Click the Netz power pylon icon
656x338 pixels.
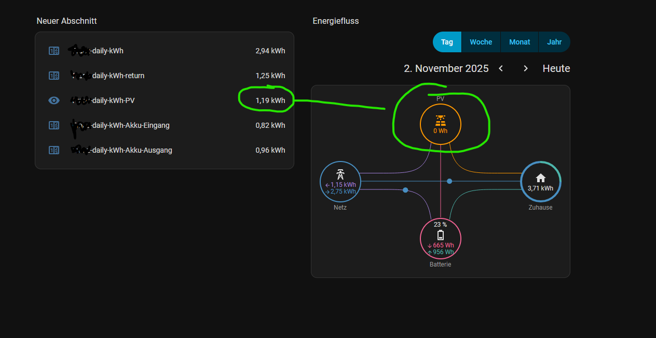(x=340, y=174)
